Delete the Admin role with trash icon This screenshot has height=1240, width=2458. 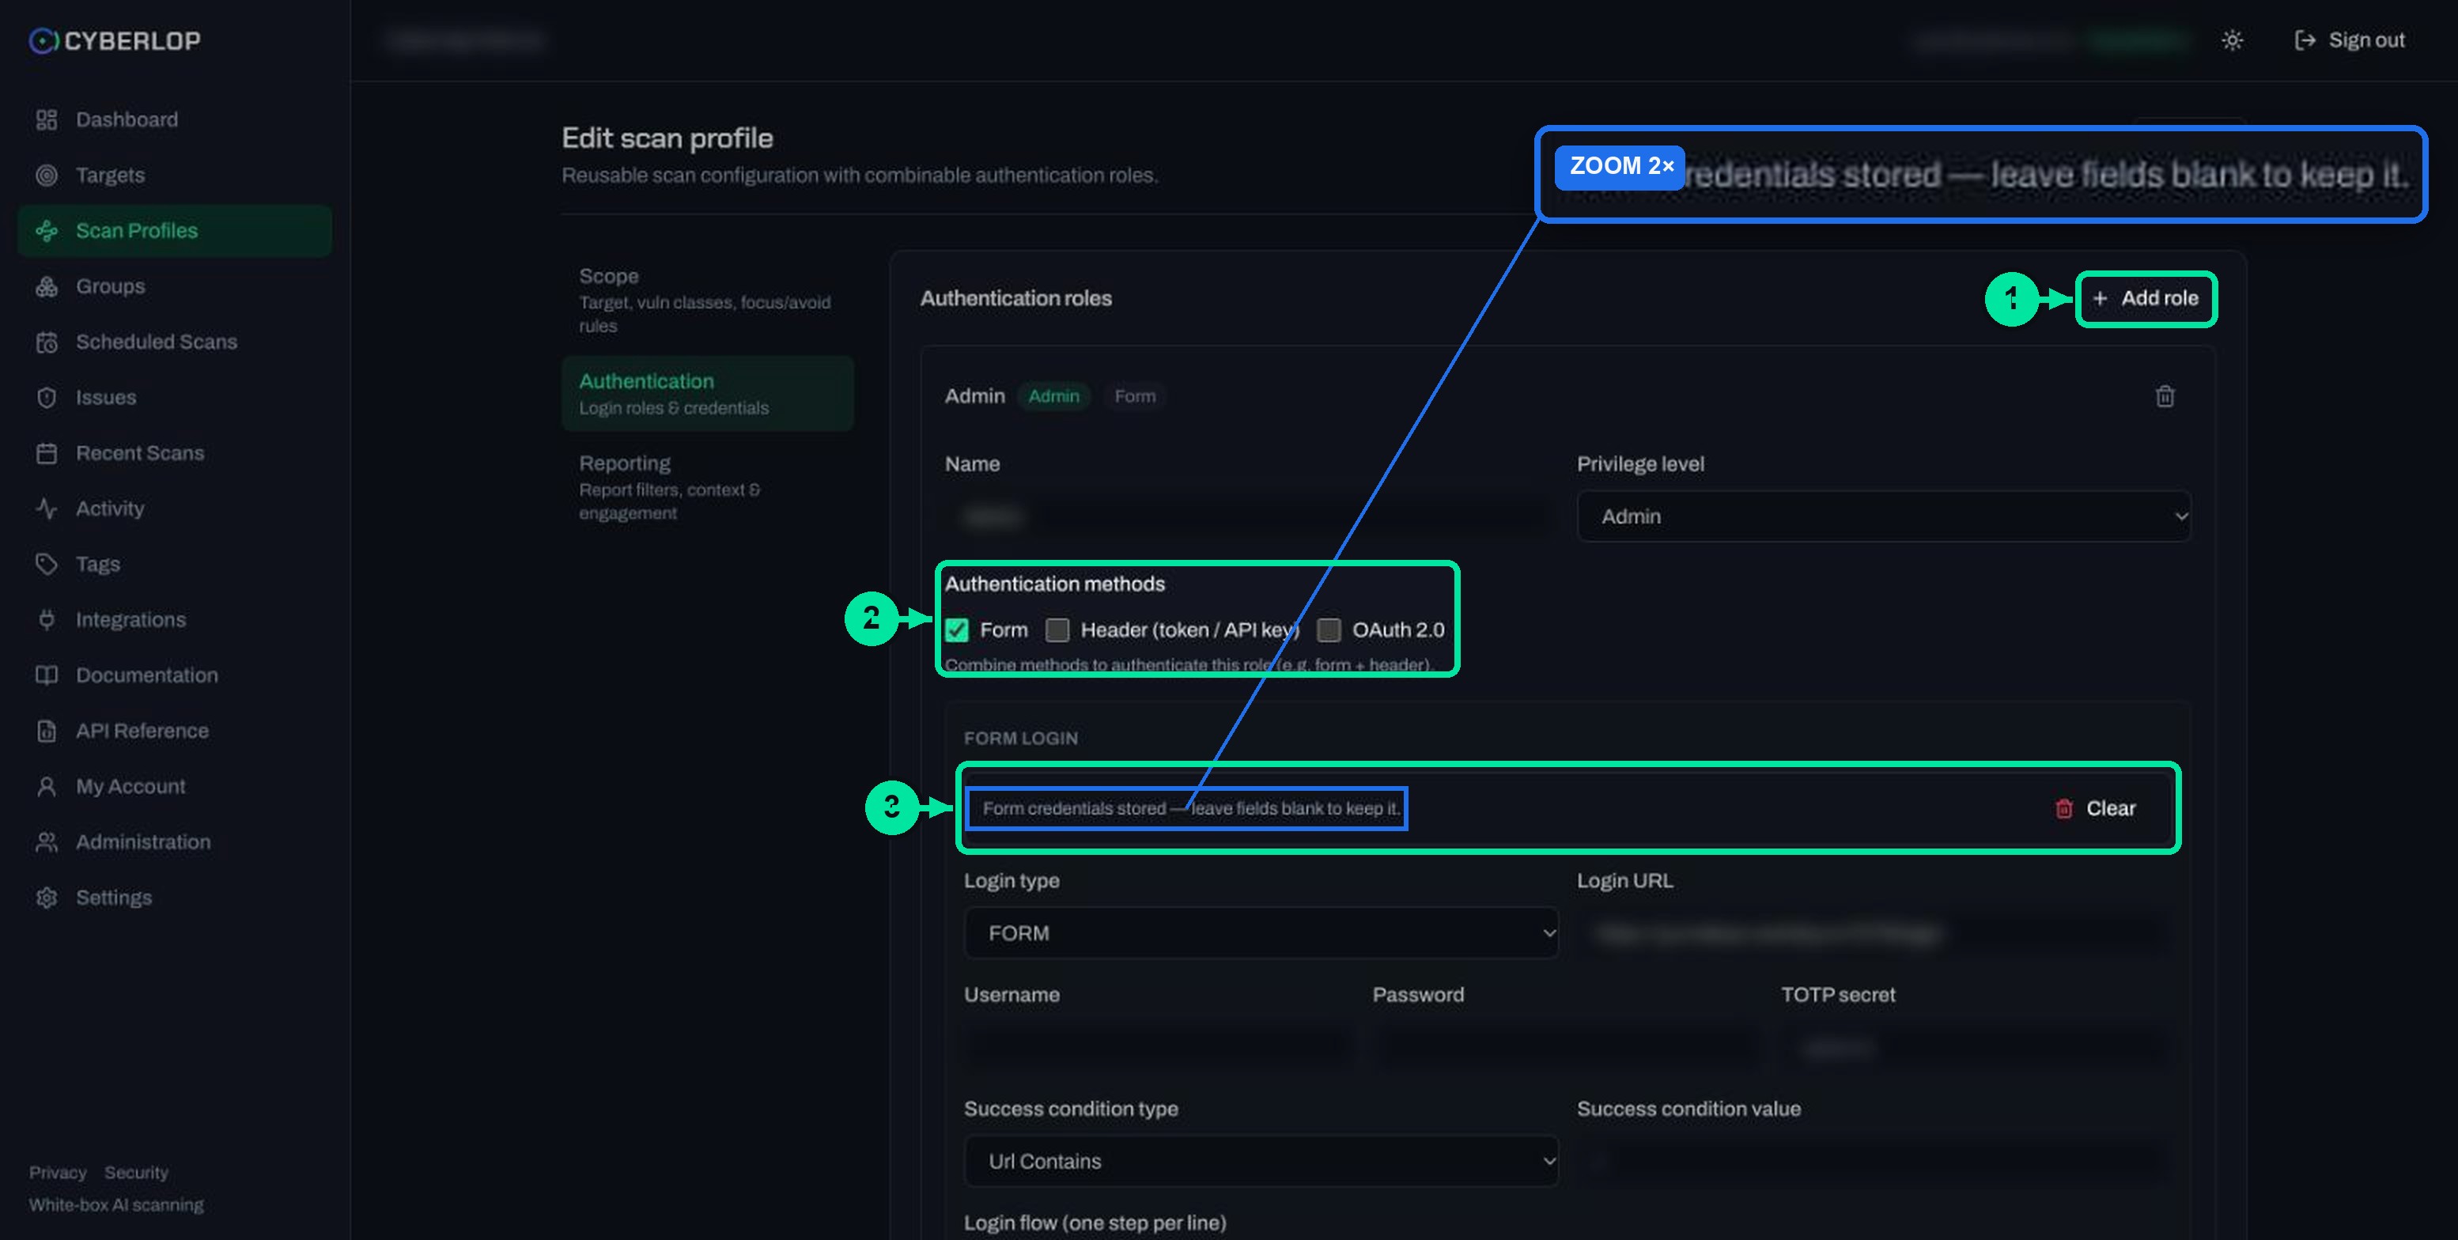[2164, 396]
